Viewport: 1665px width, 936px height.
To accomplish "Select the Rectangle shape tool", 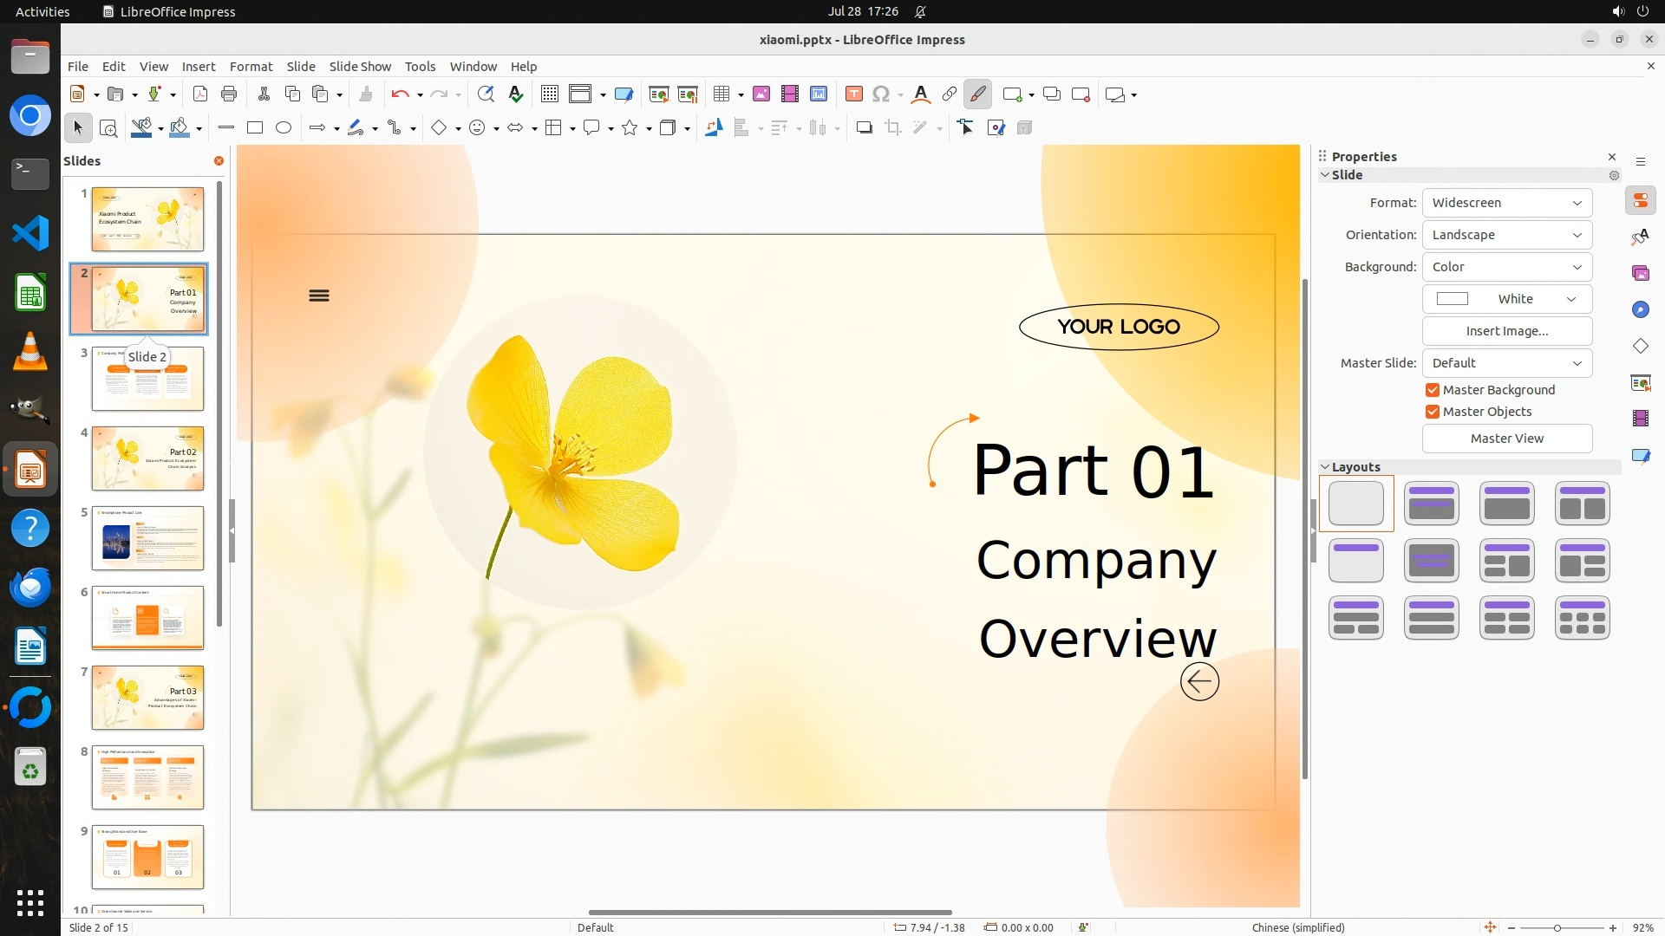I will tap(255, 128).
